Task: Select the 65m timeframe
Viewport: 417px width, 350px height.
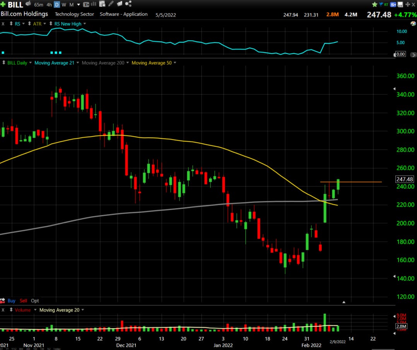Action: click(x=39, y=5)
